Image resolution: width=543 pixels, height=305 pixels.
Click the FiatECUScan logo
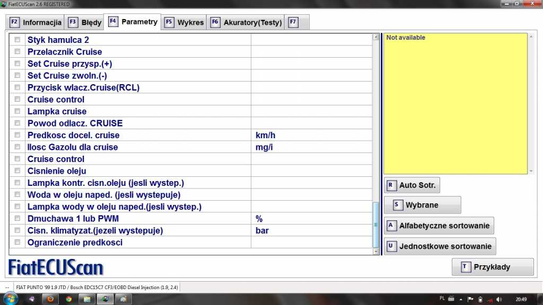[56, 267]
